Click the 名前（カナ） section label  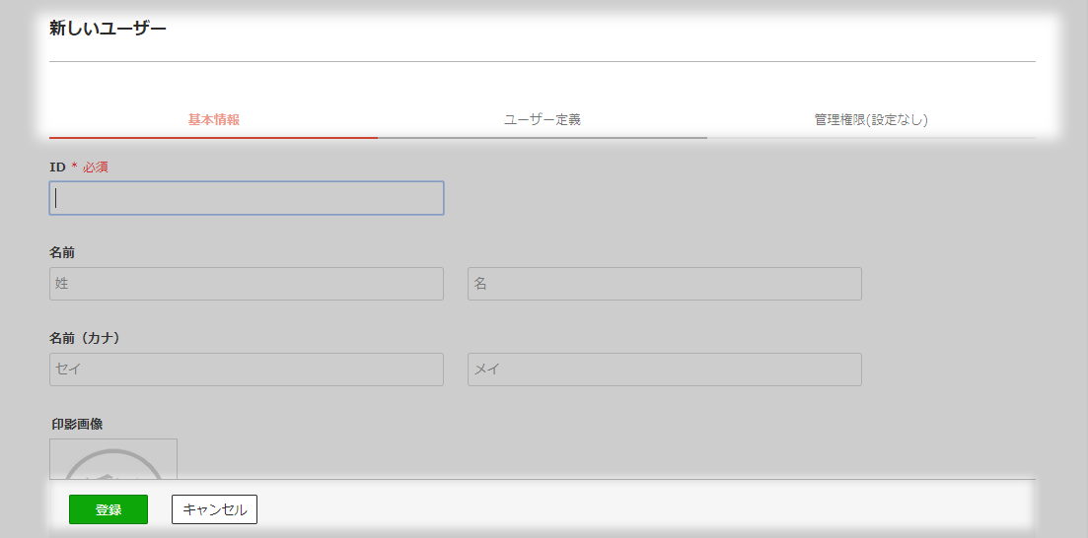(x=86, y=338)
